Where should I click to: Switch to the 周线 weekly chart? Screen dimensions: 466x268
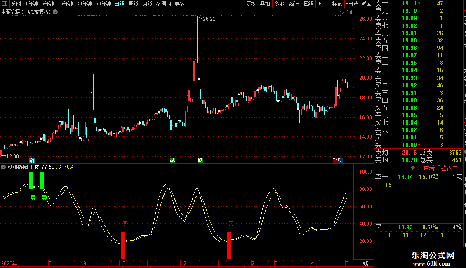click(x=134, y=4)
